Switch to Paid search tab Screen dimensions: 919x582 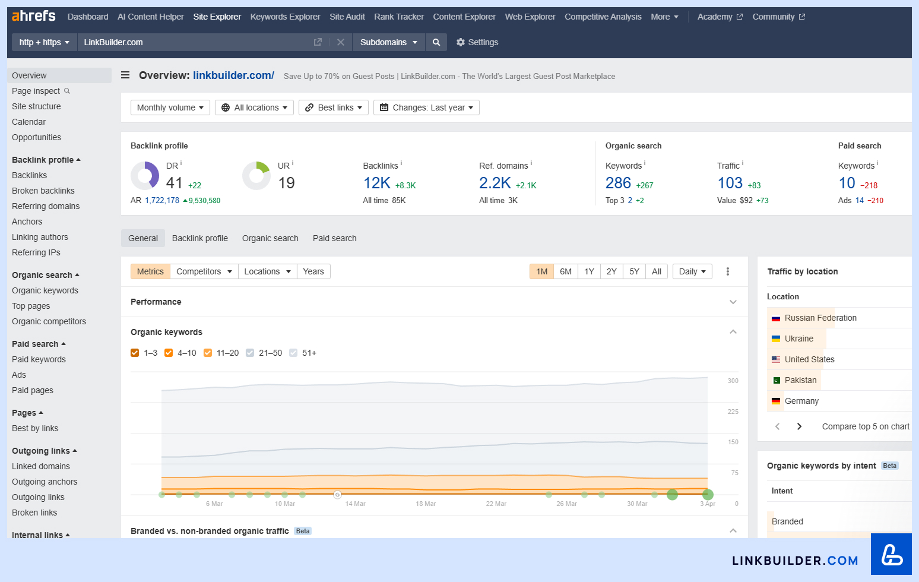pos(335,238)
